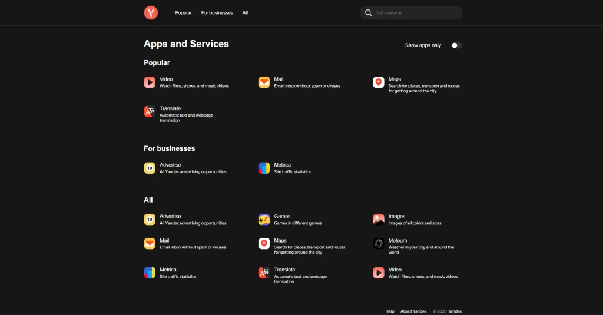Click the Metrica title under For businesses

click(282, 165)
